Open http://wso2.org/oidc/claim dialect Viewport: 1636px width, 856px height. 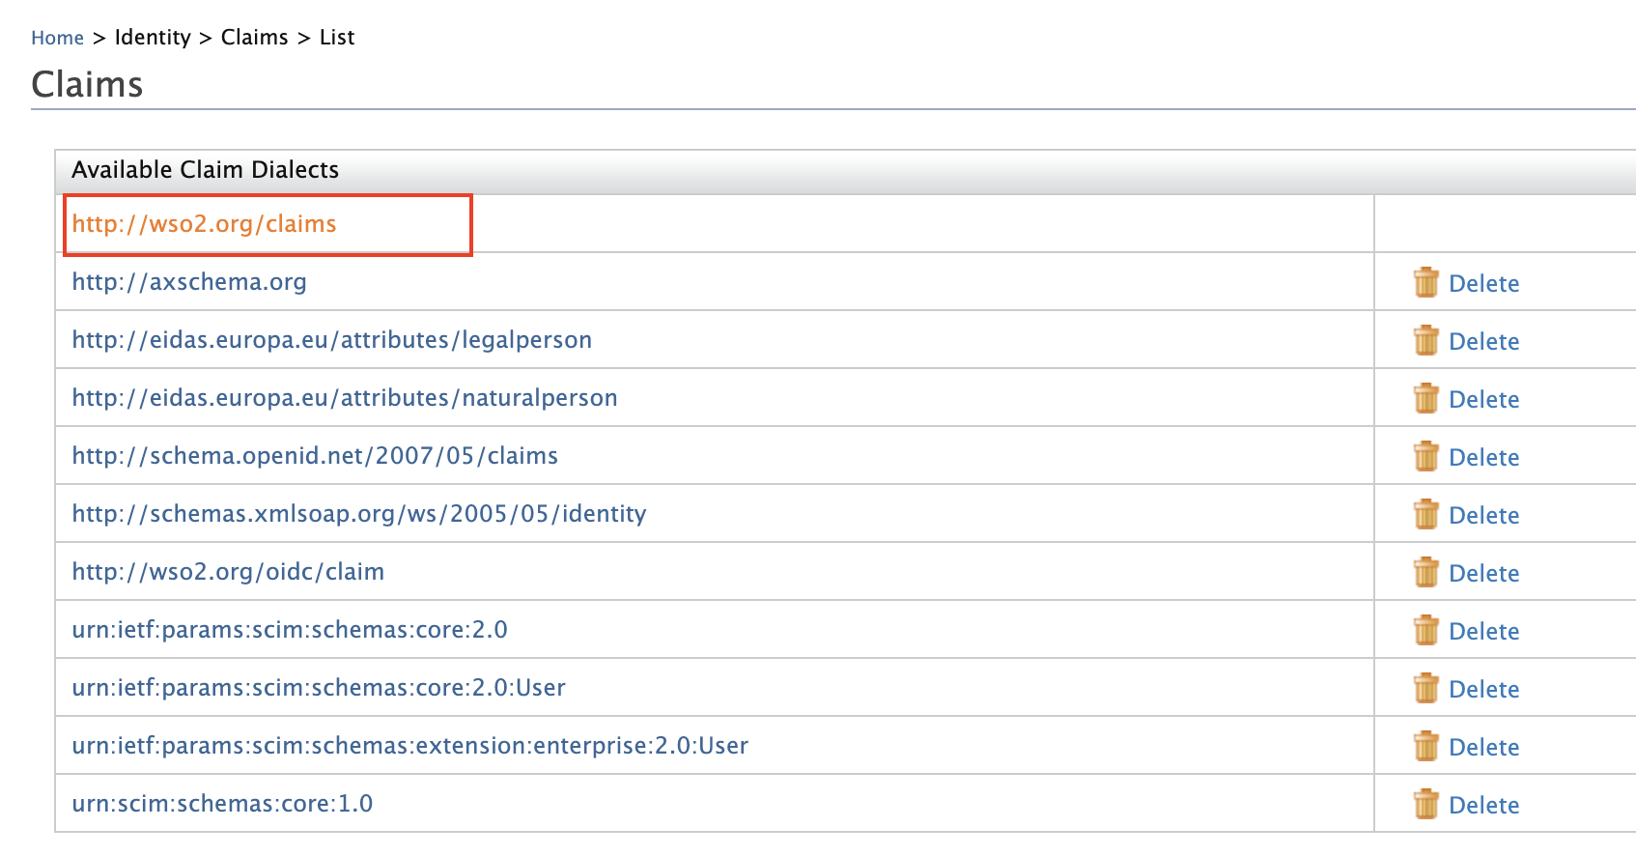click(x=228, y=572)
